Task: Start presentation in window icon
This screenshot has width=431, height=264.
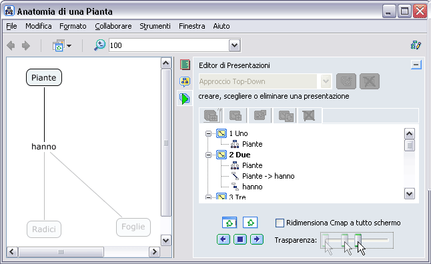Action: [x=230, y=223]
